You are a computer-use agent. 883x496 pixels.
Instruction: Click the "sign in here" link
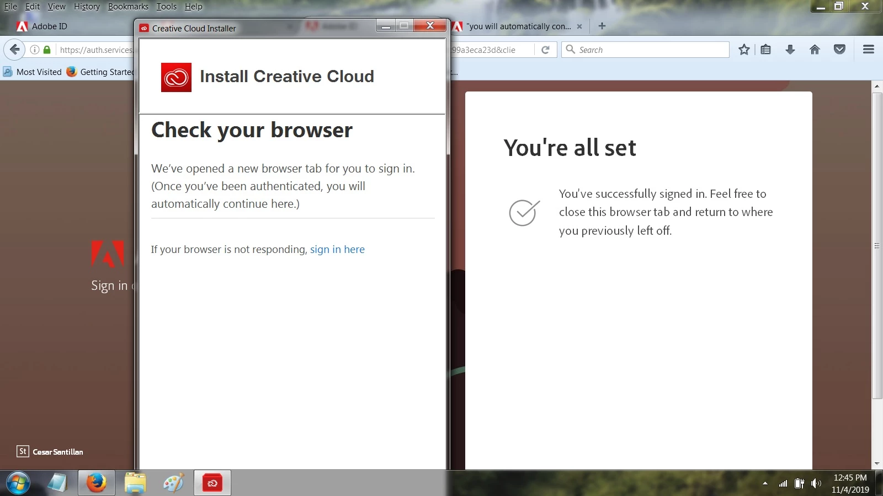tap(337, 249)
